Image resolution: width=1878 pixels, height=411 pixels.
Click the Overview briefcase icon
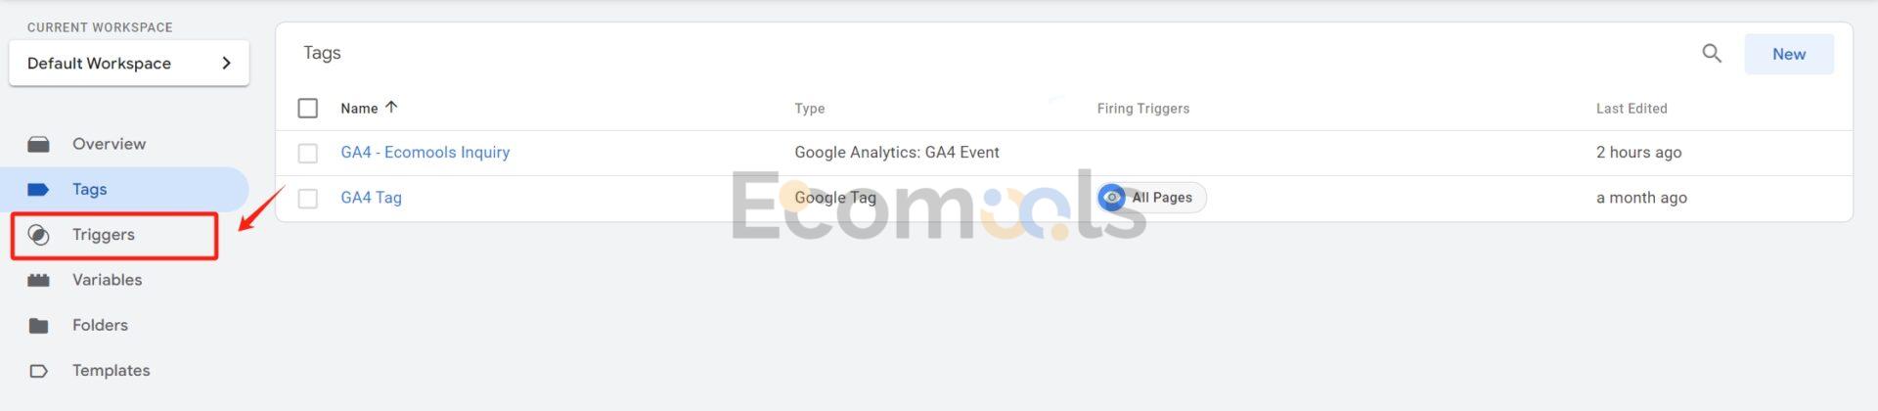coord(38,144)
